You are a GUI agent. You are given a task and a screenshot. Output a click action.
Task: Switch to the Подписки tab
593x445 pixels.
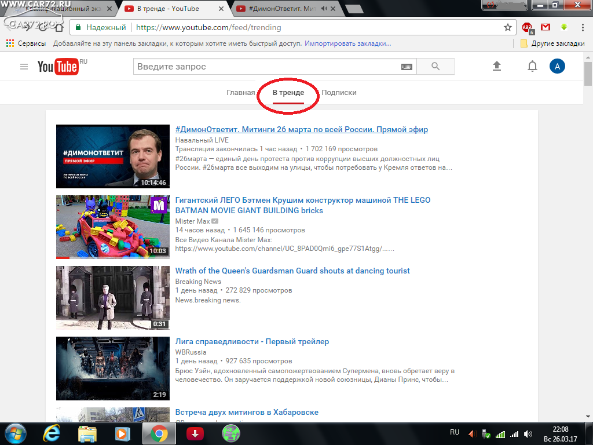pos(339,92)
